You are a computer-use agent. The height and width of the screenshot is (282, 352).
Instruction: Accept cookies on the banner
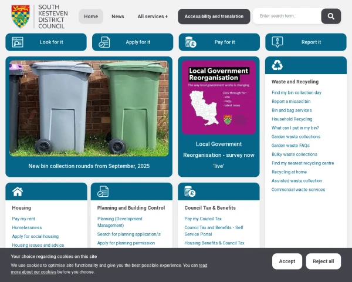[x=287, y=261]
